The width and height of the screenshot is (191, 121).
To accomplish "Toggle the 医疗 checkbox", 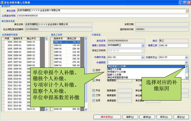I will (94, 70).
